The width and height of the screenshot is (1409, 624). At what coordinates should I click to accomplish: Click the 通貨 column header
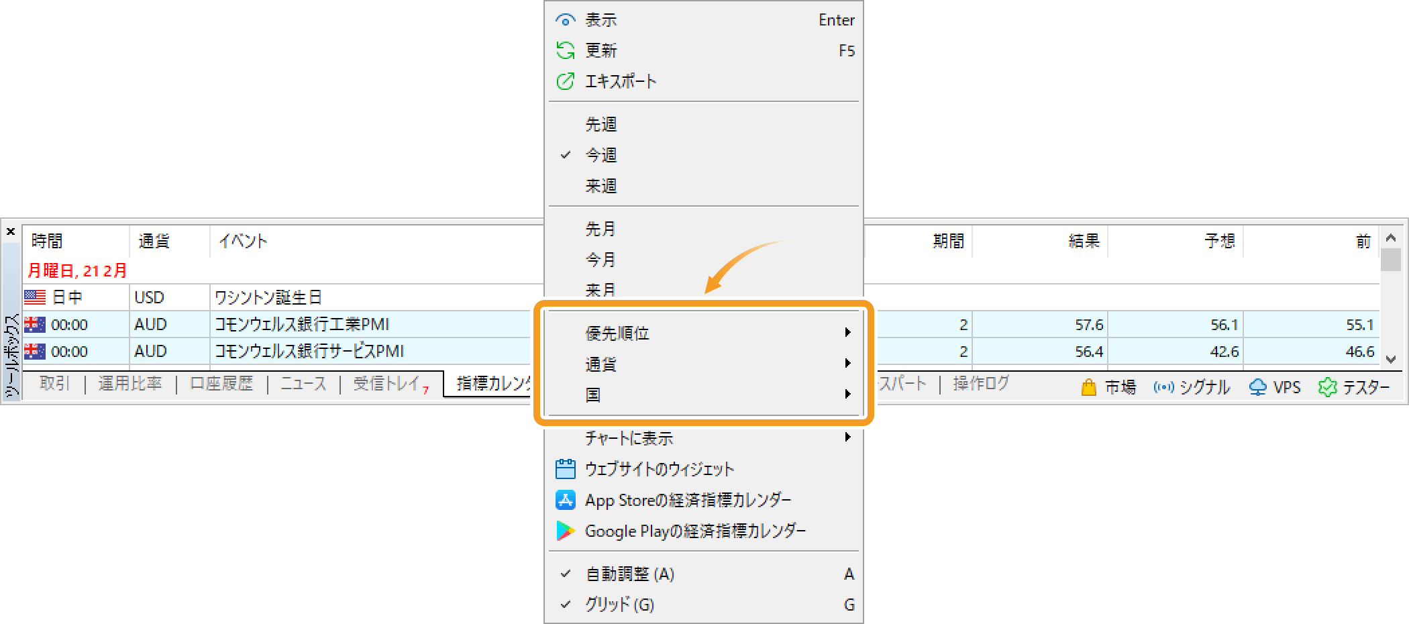(170, 242)
